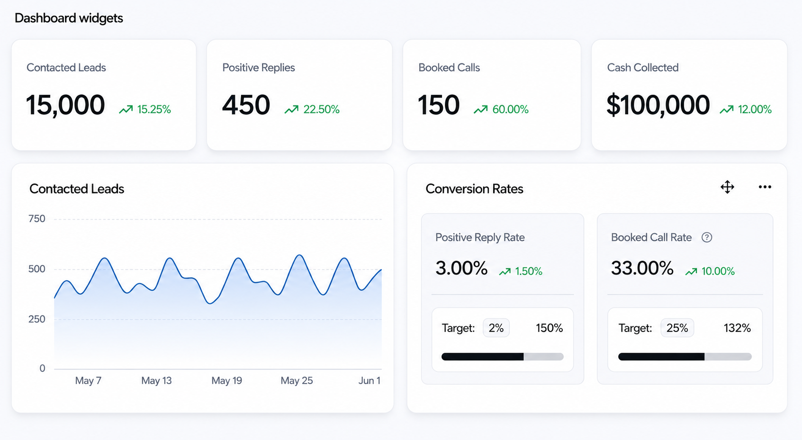Click the May 19 axis label
The image size is (802, 440).
pos(226,380)
